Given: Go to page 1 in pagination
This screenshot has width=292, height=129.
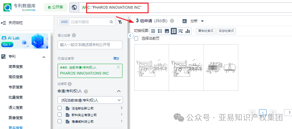Looking at the screenshot, I should 263,112.
